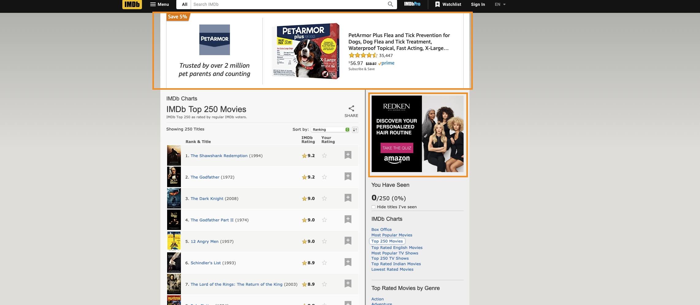Open the All search category dropdown
Viewport: 700px width, 305px height.
click(185, 4)
